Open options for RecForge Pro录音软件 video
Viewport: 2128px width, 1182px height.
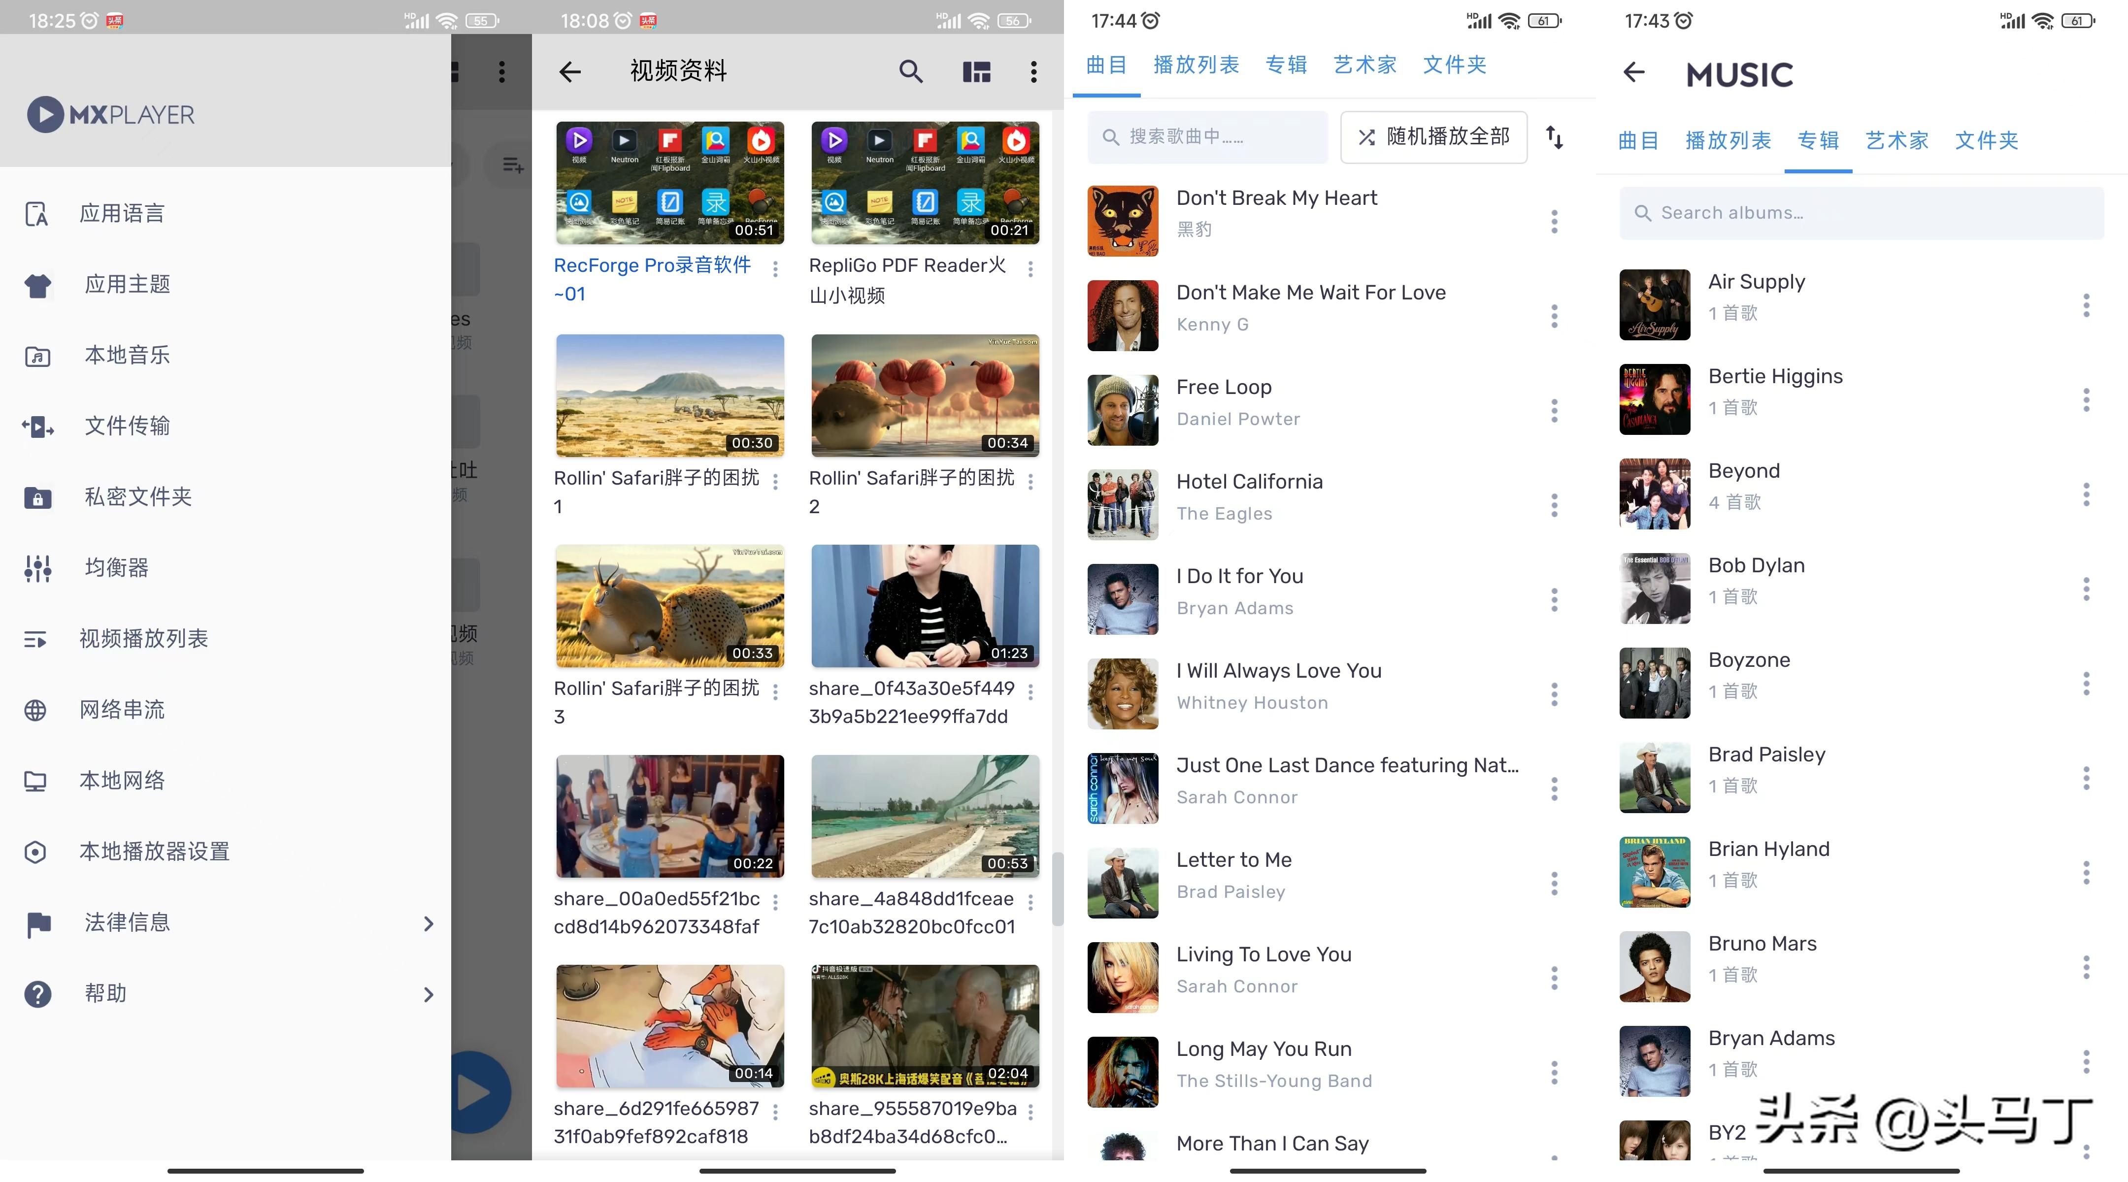(x=775, y=269)
